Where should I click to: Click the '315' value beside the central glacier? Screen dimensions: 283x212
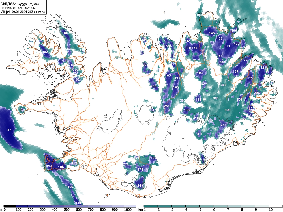click(x=153, y=110)
